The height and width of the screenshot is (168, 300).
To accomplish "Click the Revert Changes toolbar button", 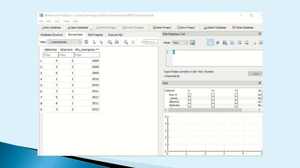I will pyautogui.click(x=133, y=28).
